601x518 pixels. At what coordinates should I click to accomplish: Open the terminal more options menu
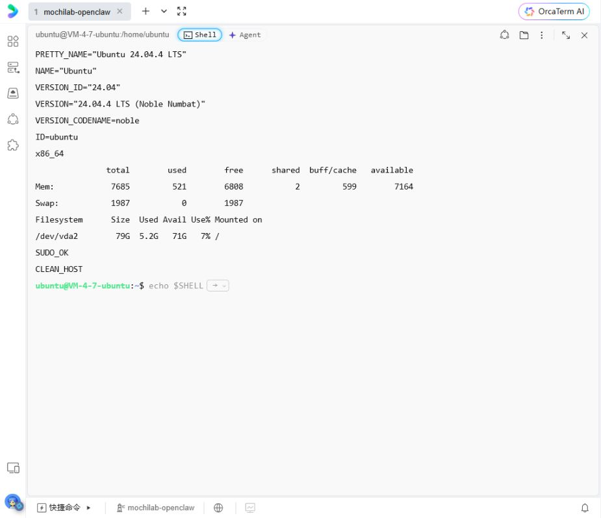[x=542, y=35]
